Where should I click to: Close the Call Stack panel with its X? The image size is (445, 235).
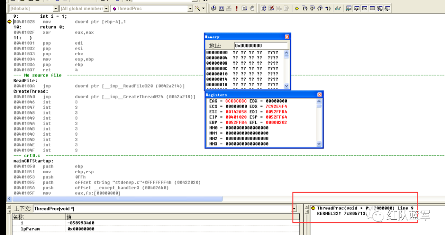(x=307, y=207)
